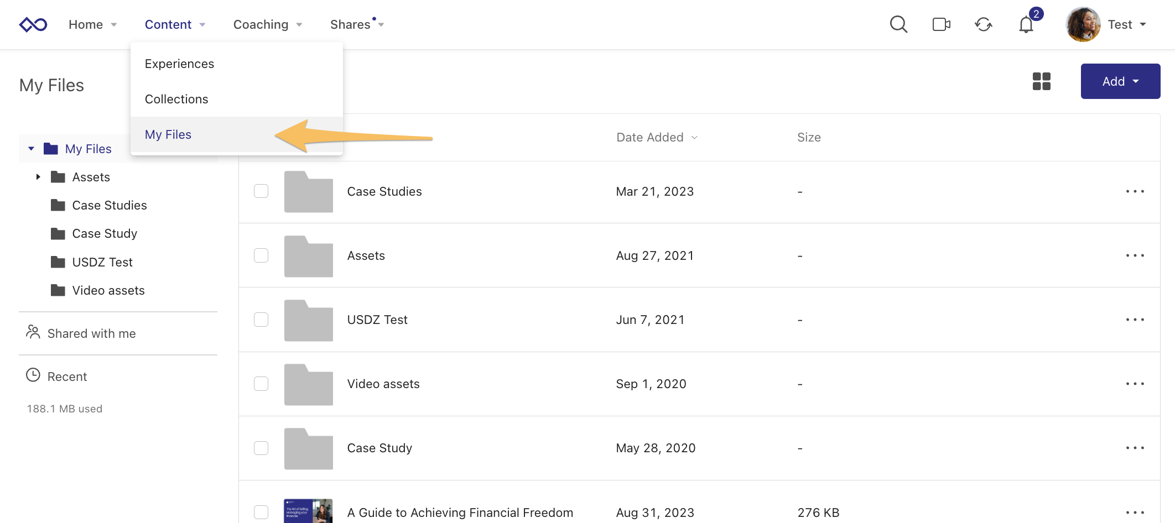Click the infinity logo home icon
This screenshot has height=523, width=1175.
pyautogui.click(x=33, y=24)
